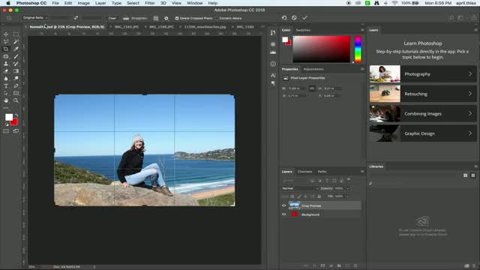The width and height of the screenshot is (480, 270).
Task: Cancel the crop operation
Action: 294,18
